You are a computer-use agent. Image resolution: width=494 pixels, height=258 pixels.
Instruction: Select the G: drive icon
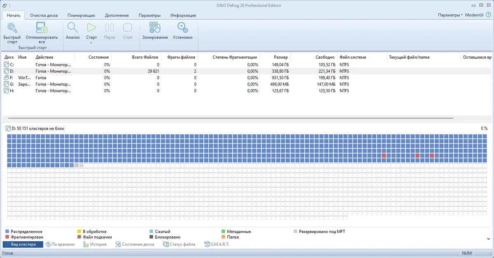[x=6, y=84]
